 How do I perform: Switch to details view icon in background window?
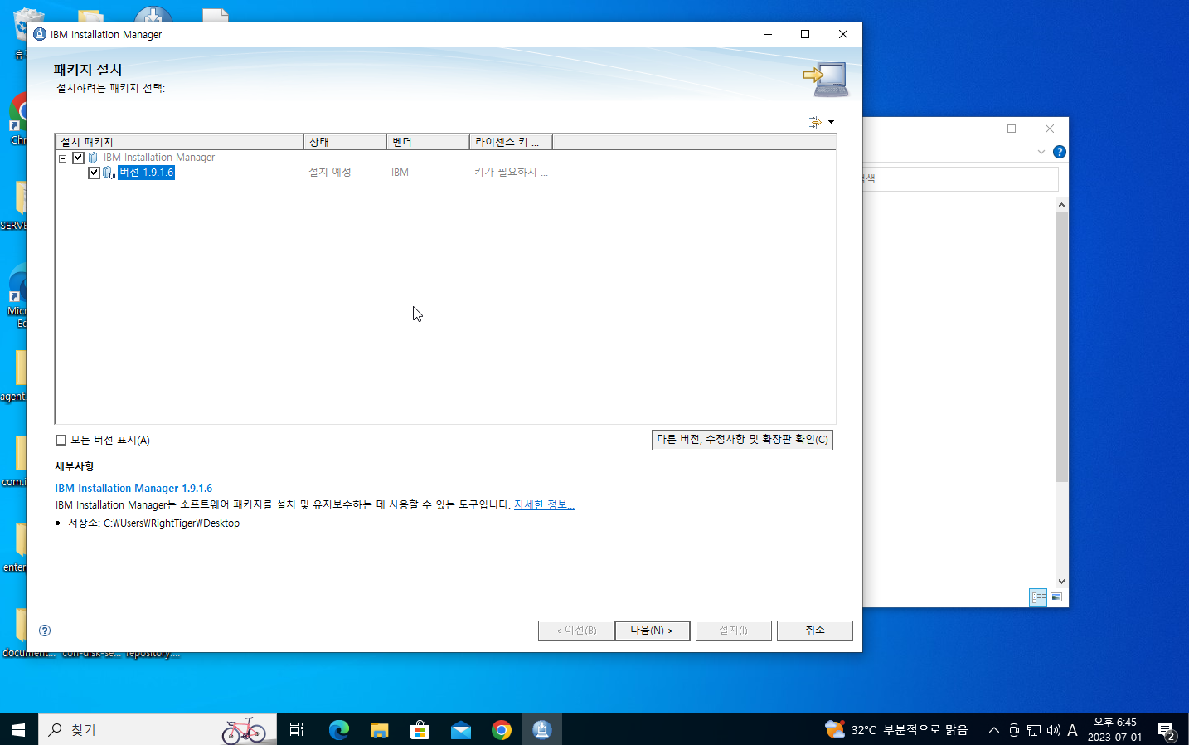(1038, 597)
